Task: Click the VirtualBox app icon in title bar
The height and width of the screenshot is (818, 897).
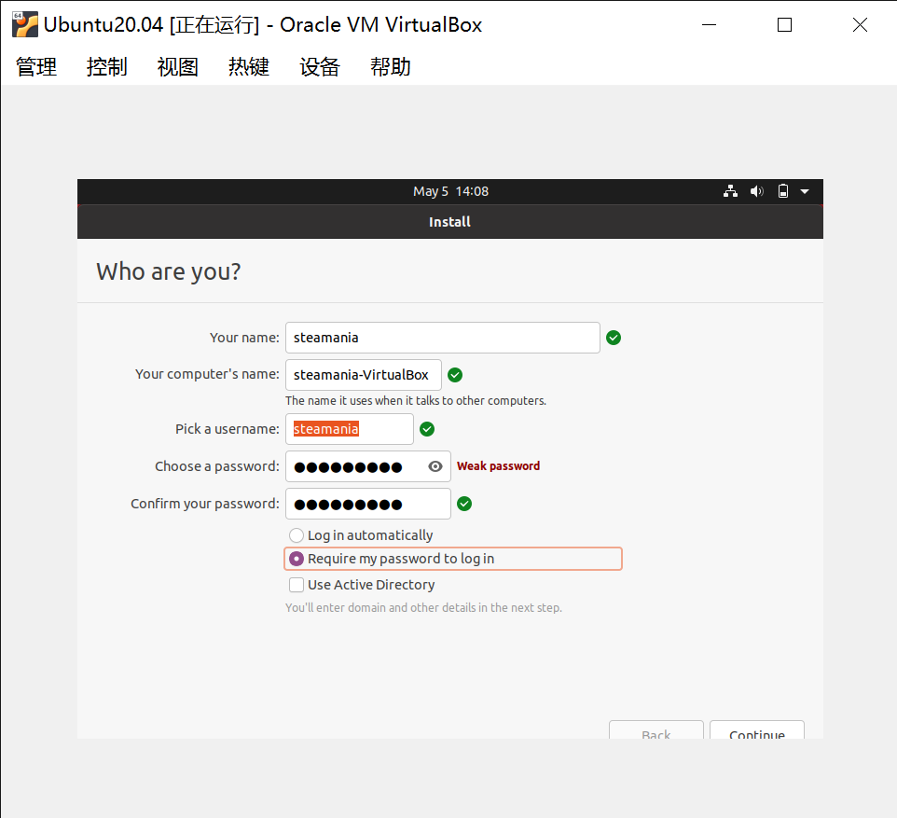Action: tap(25, 24)
